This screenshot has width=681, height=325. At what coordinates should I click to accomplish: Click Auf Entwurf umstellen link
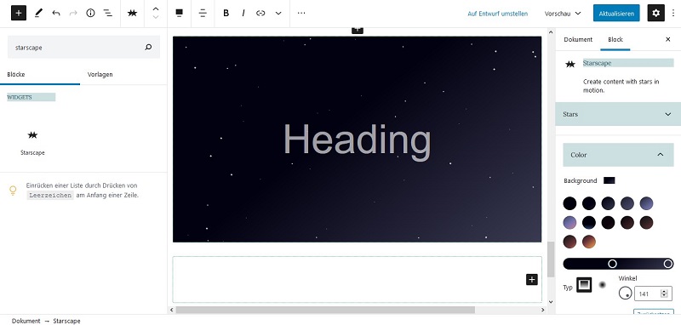[x=498, y=14]
